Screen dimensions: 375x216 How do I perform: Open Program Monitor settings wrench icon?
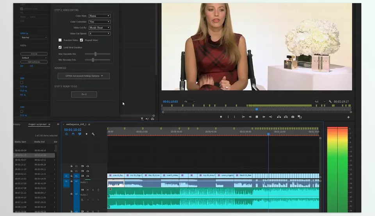point(330,102)
